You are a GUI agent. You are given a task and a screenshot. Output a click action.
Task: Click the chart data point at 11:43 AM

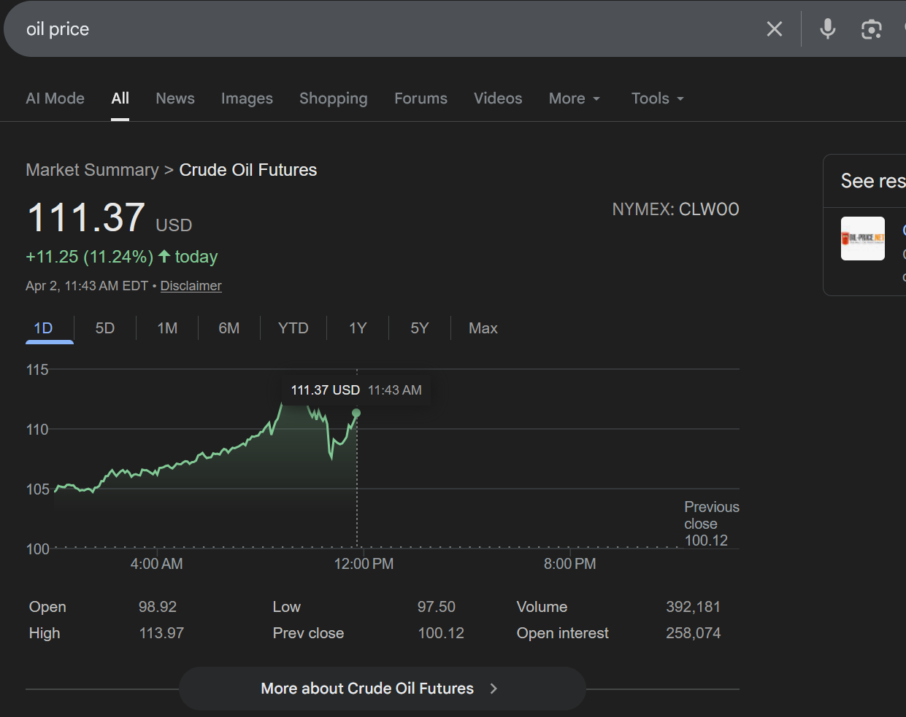point(356,413)
